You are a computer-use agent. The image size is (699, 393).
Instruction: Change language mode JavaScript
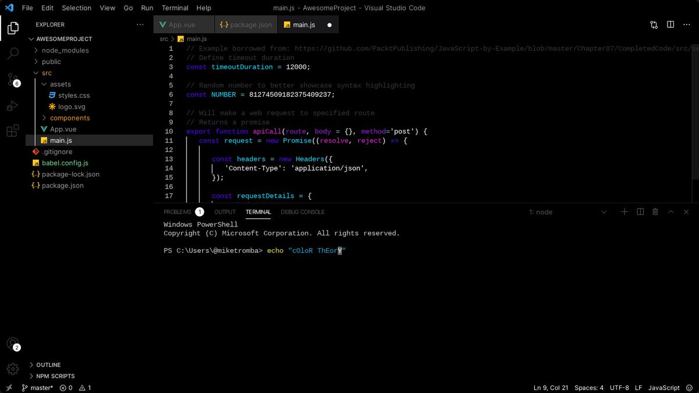click(x=663, y=388)
